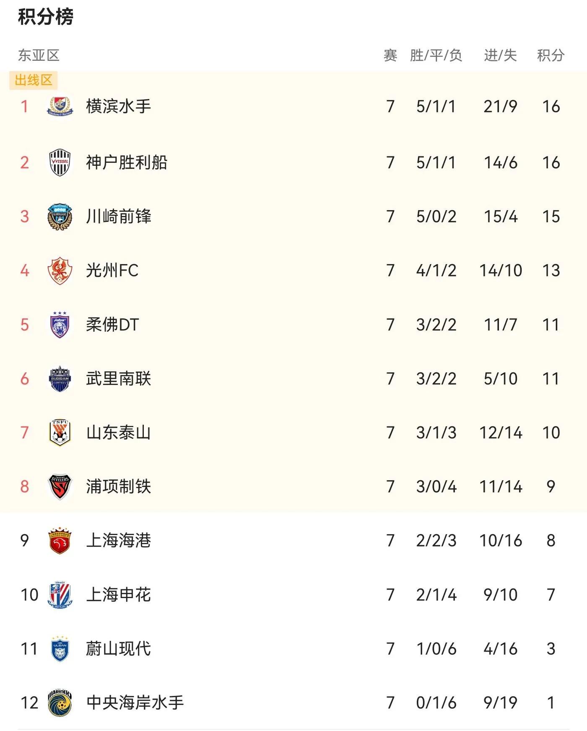Select the Central Coast Mariners logo

click(60, 702)
